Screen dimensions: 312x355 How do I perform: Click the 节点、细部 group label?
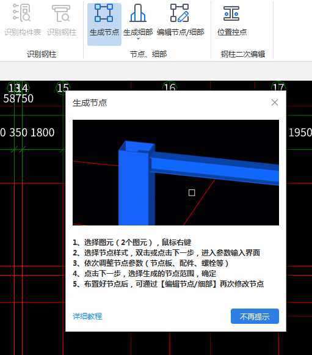coord(148,54)
